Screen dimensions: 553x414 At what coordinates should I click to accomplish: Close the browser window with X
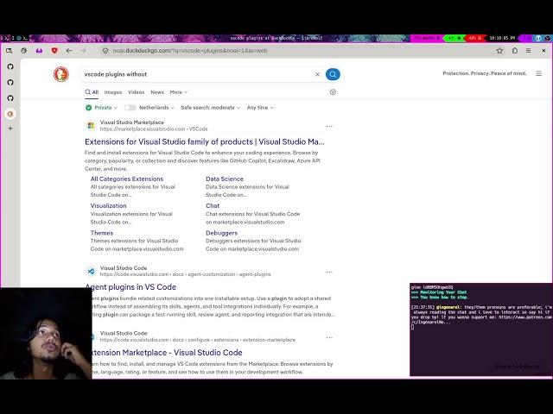[543, 51]
